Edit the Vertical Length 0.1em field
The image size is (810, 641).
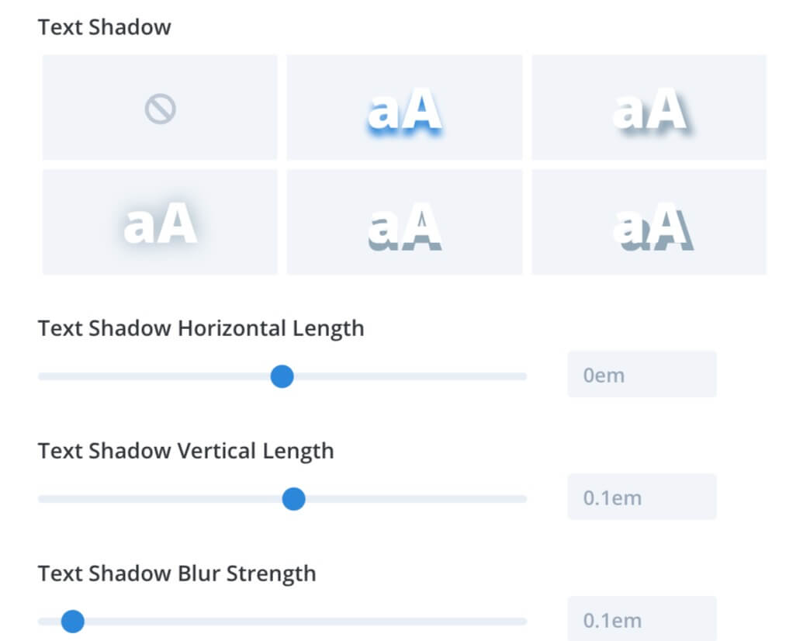[x=642, y=497]
